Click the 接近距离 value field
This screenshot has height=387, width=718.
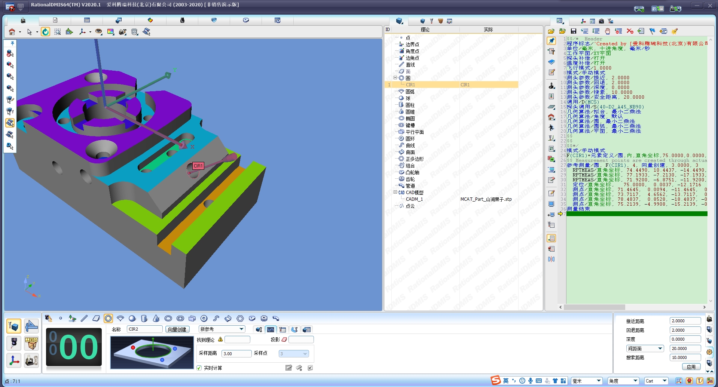click(685, 321)
